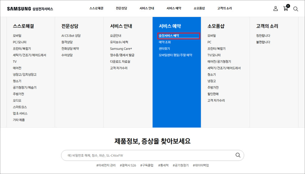Click 센터찾기 under 서비스 예약
This screenshot has width=305, height=174.
(164, 49)
